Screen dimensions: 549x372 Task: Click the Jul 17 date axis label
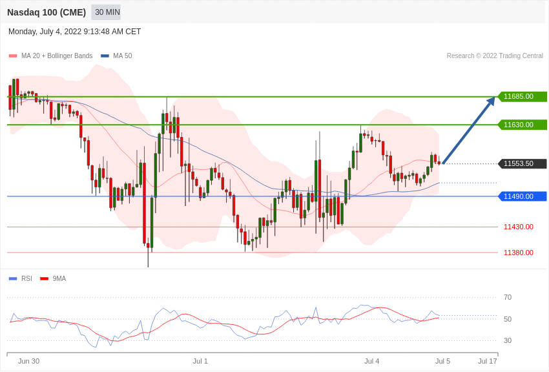(x=488, y=361)
